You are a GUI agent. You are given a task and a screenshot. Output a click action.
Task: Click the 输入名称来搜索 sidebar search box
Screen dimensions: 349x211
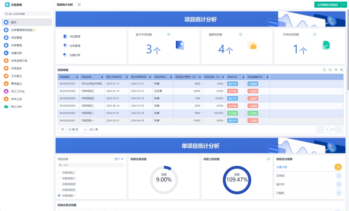[27, 14]
